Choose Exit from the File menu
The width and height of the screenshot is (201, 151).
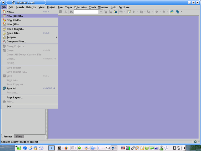pyautogui.click(x=9, y=106)
